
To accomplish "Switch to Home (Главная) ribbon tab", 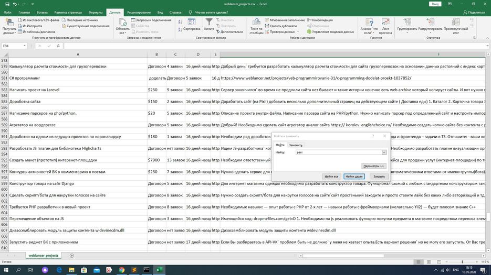I will pos(24,13).
